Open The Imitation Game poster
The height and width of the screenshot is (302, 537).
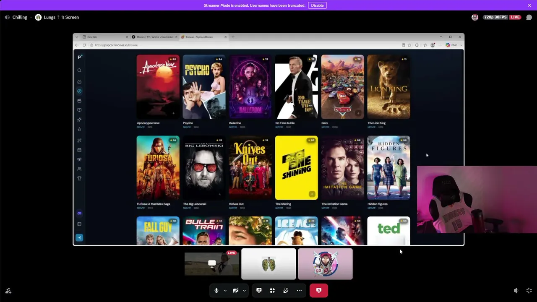[342, 168]
